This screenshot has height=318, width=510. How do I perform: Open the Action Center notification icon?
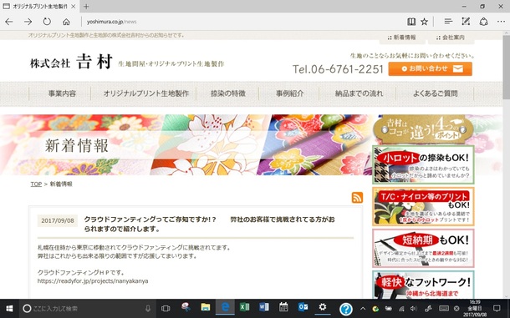pyautogui.click(x=497, y=308)
